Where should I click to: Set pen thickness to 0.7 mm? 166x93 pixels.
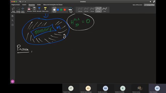(x=99, y=10)
